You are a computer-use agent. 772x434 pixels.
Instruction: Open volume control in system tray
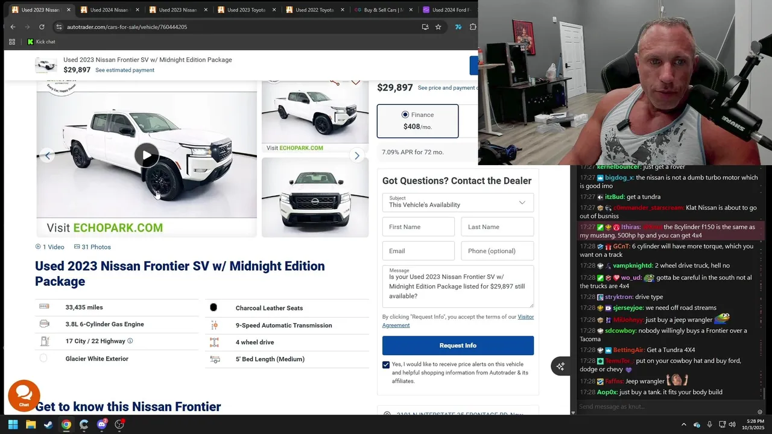[x=732, y=424]
